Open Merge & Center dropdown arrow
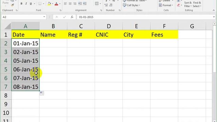The height and width of the screenshot is (122, 217). point(100,4)
